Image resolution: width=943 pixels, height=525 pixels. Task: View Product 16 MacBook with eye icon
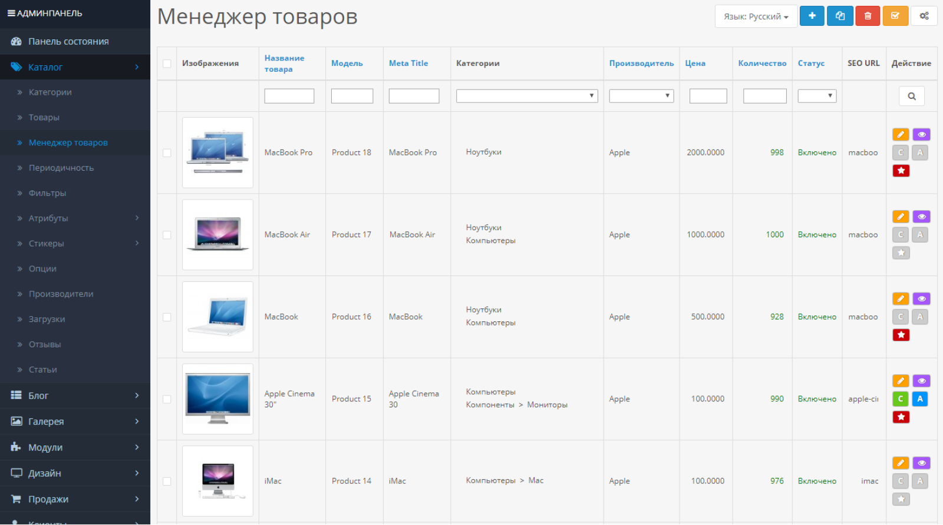coord(922,299)
